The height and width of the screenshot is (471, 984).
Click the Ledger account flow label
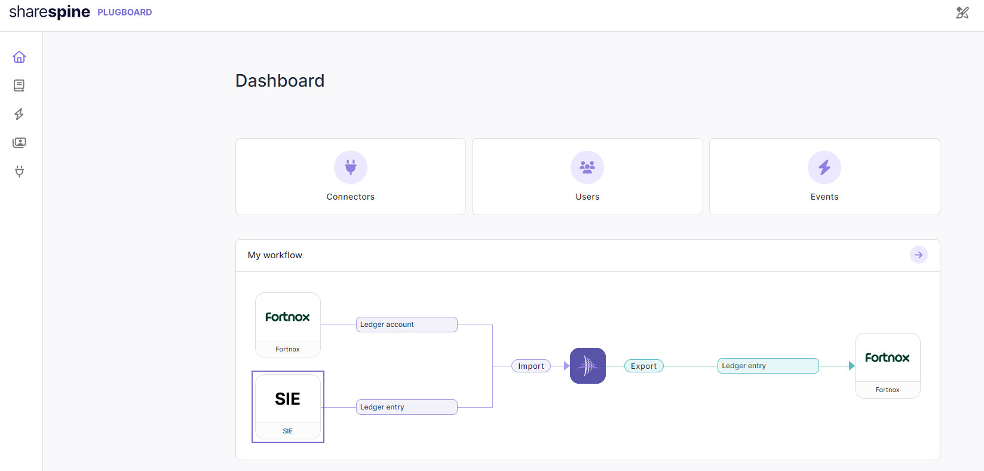407,325
